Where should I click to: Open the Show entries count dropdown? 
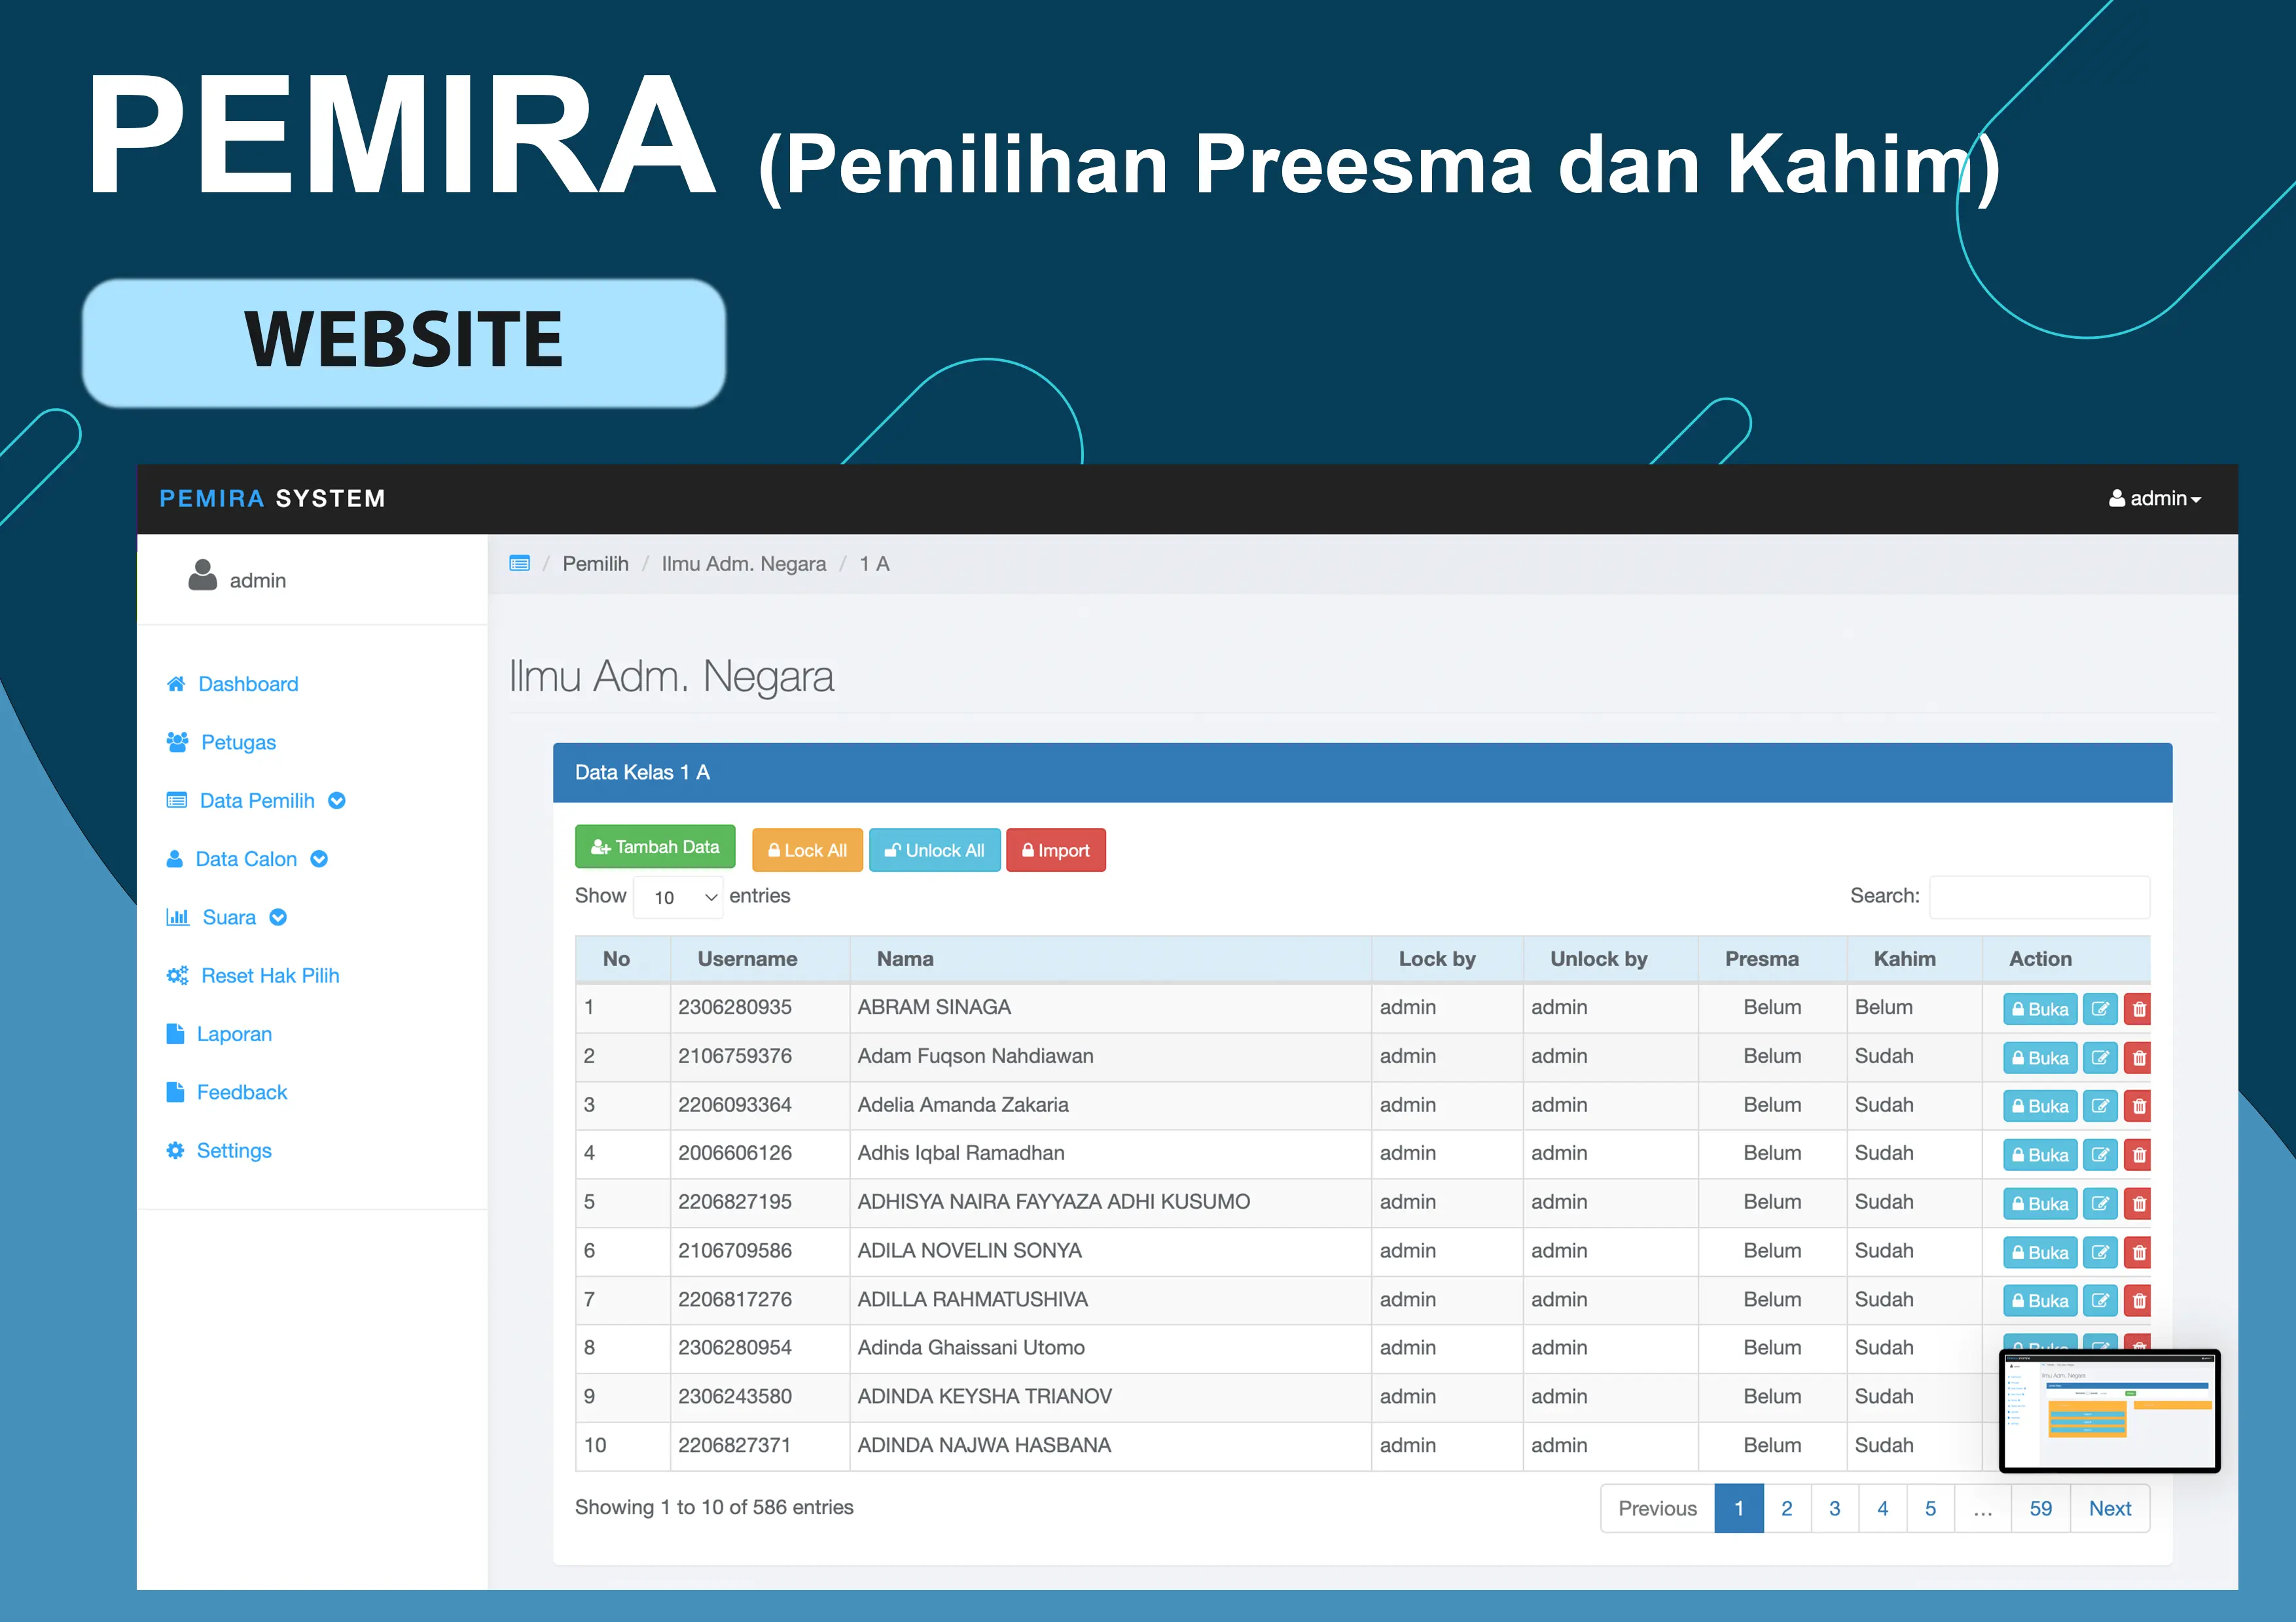click(x=678, y=897)
